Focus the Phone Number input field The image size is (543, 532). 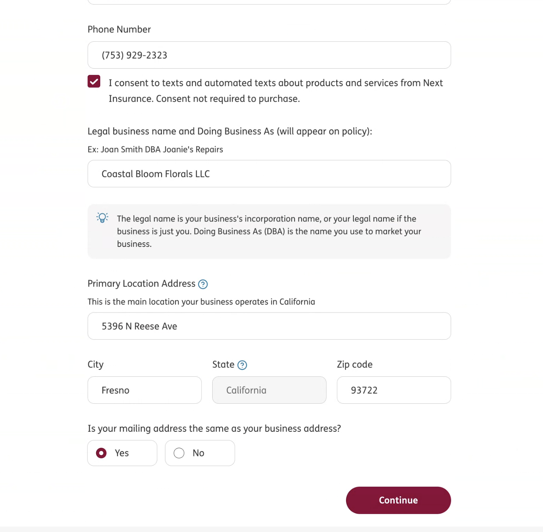point(269,55)
